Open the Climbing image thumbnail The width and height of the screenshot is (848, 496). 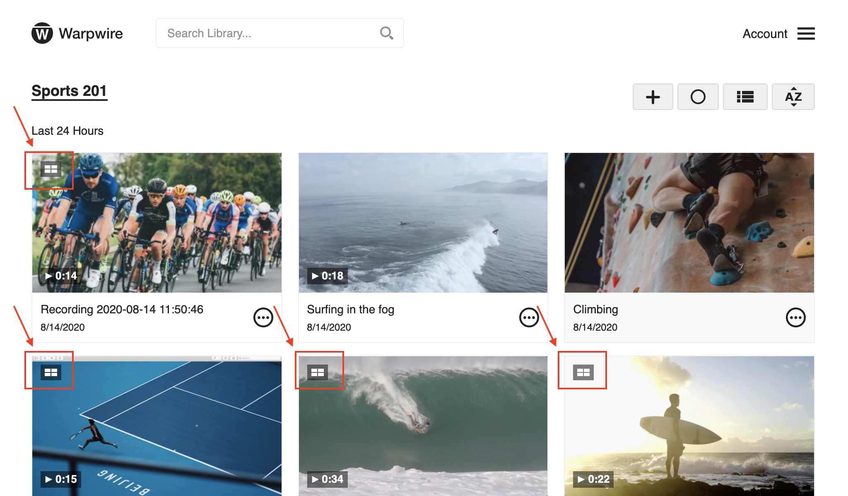pos(689,223)
